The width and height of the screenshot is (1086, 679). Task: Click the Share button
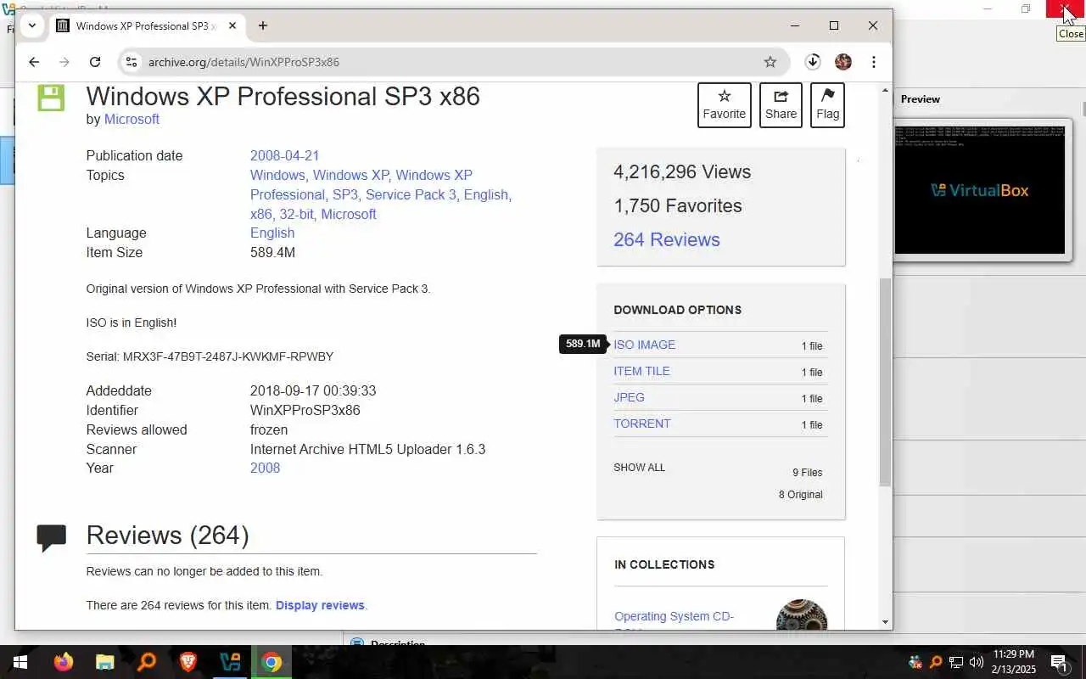[781, 105]
